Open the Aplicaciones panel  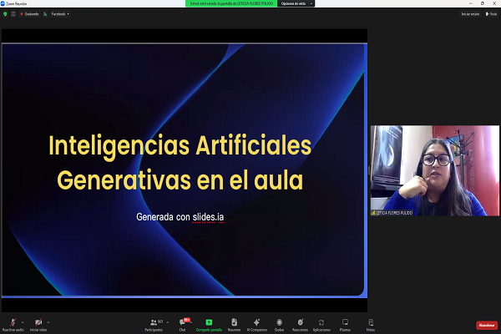click(x=321, y=322)
